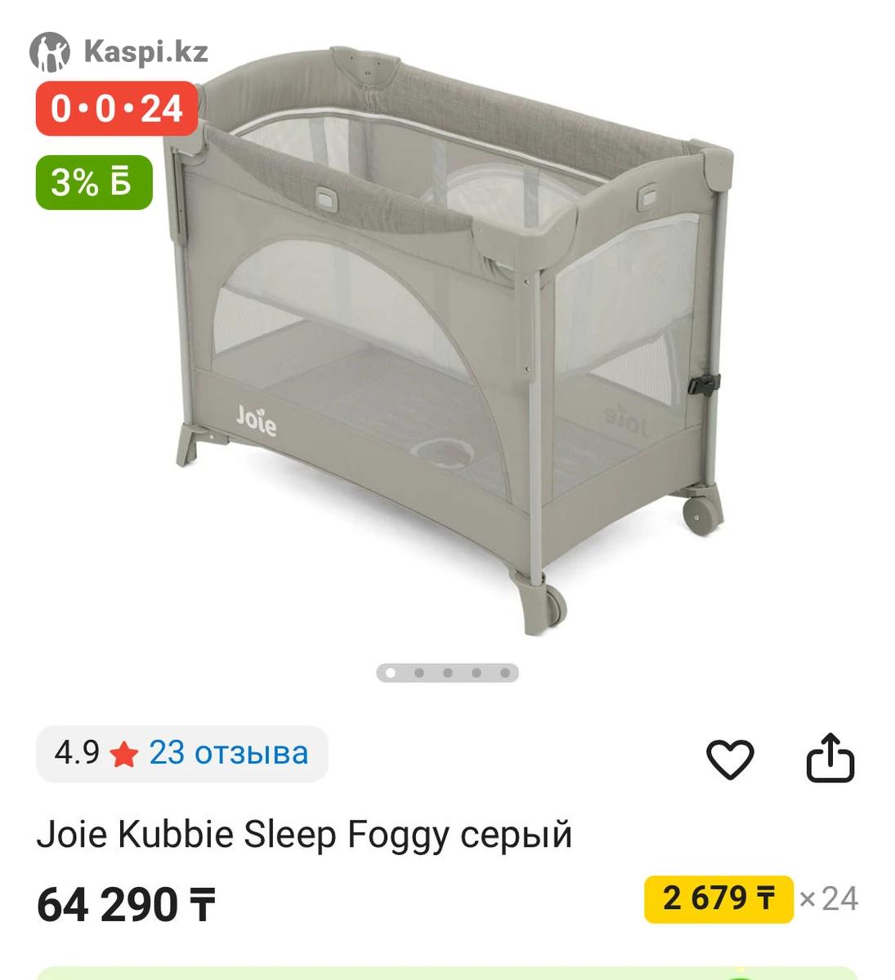Open the Kaspi.kz logo icon
Image resolution: width=895 pixels, height=980 pixels.
click(x=49, y=52)
